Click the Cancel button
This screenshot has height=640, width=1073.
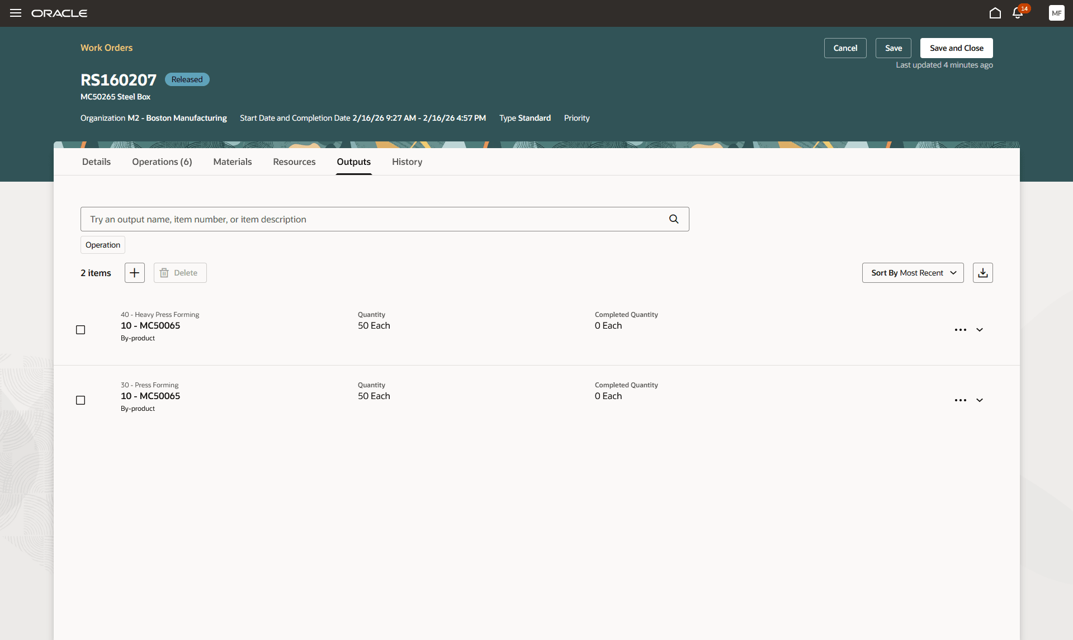[845, 48]
